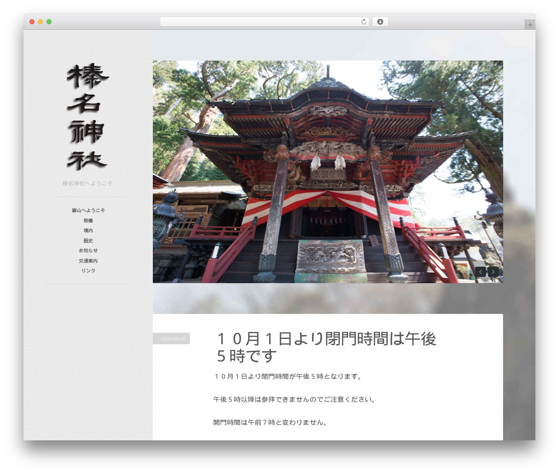
Task: Open the post titled １０月１日より閉門時間は午後５時です
Action: point(327,347)
